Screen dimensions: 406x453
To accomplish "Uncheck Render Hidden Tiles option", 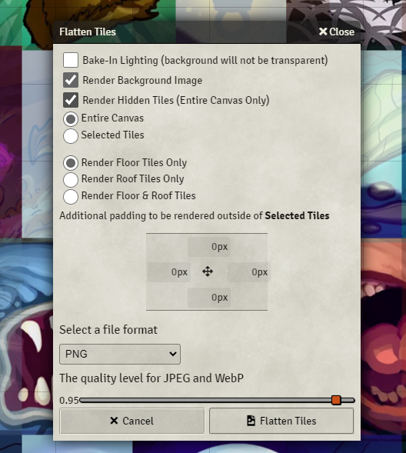I will (x=71, y=100).
